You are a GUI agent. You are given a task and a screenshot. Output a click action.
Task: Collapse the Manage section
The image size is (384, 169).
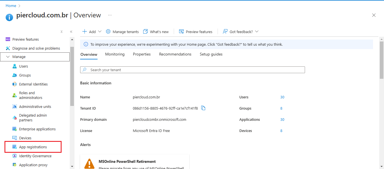(x=8, y=57)
